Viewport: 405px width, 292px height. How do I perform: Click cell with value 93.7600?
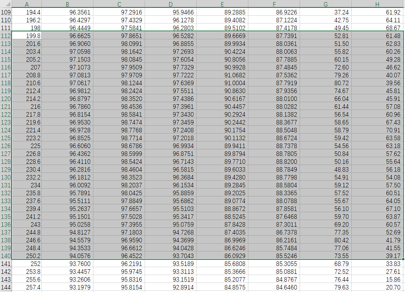click(x=67, y=263)
